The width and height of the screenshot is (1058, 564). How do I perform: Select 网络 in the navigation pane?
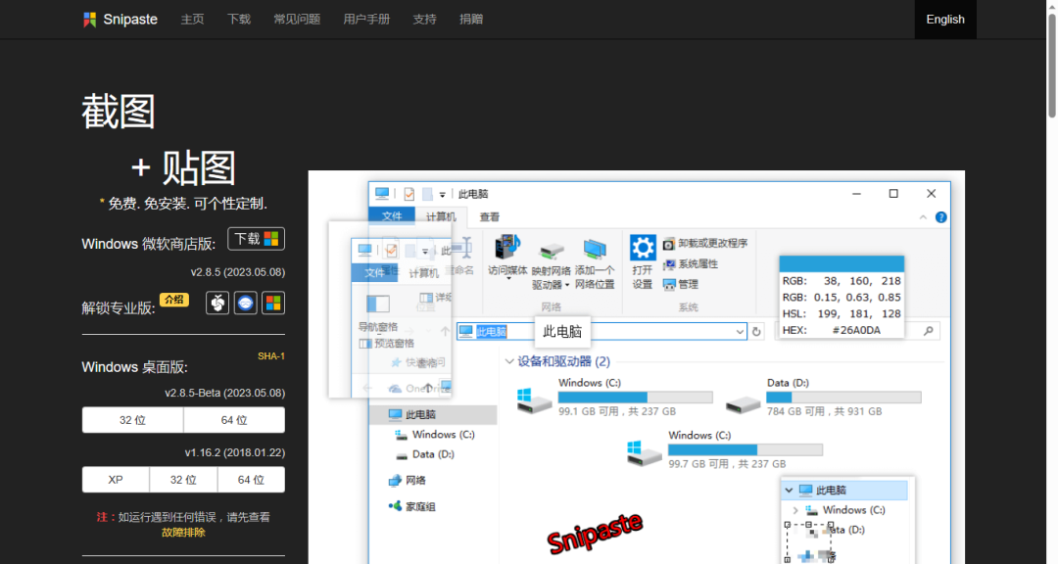click(407, 481)
